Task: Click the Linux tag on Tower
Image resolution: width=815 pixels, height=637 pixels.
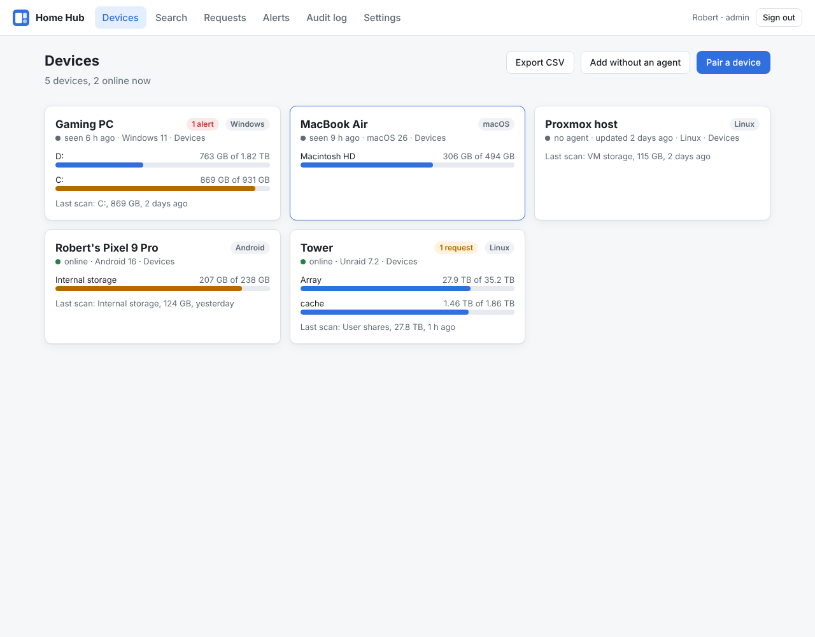Action: click(x=500, y=248)
